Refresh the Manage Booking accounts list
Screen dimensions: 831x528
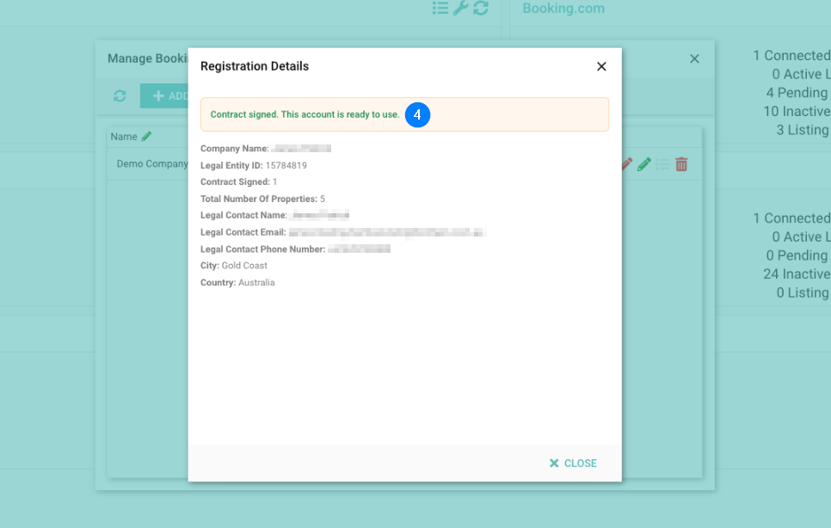point(120,96)
